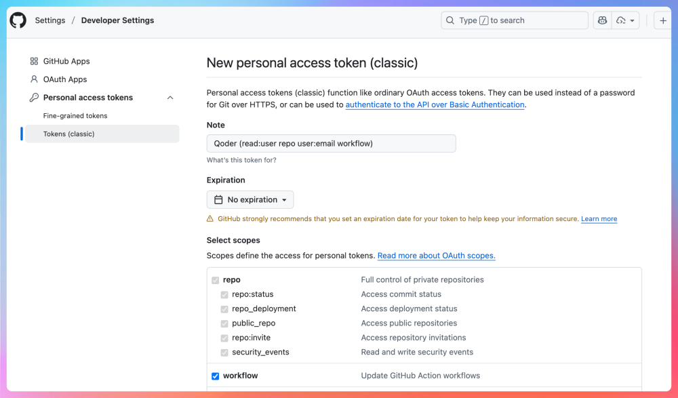Viewport: 678px width, 398px height.
Task: Open 'Read more about OAuth scopes' link
Action: pyautogui.click(x=436, y=256)
